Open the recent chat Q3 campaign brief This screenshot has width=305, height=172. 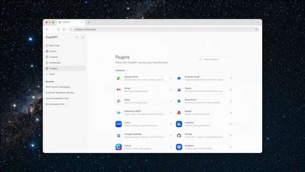(x=55, y=104)
